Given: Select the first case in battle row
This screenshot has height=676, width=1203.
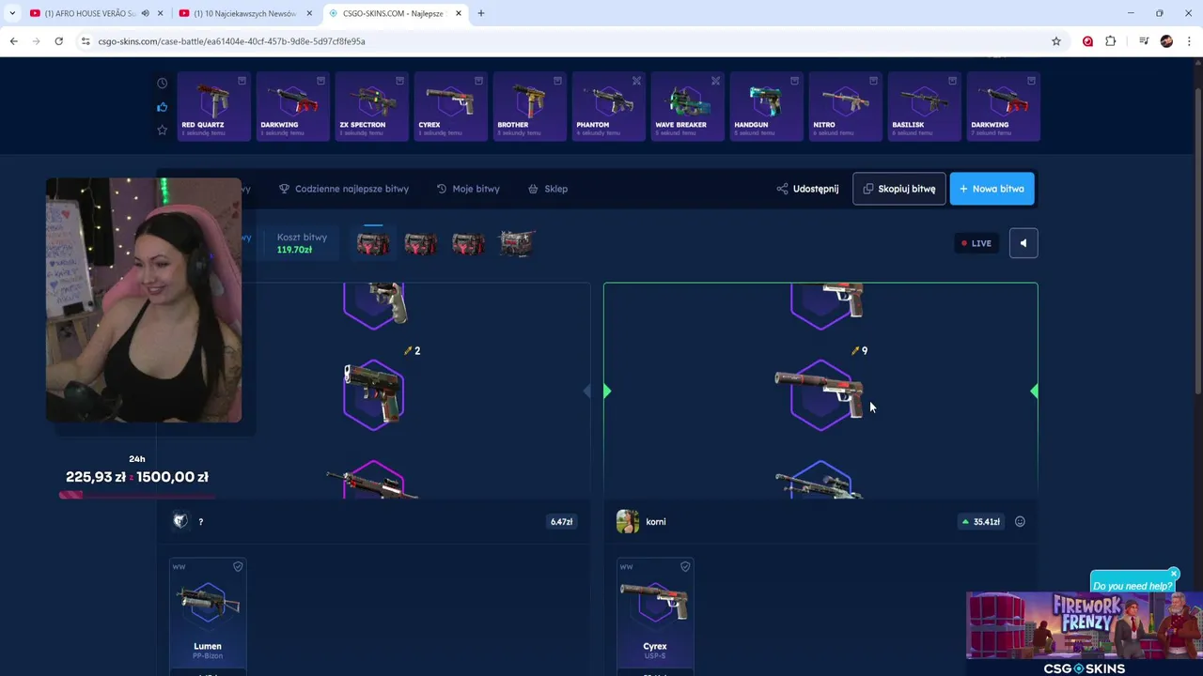Looking at the screenshot, I should pos(373,243).
